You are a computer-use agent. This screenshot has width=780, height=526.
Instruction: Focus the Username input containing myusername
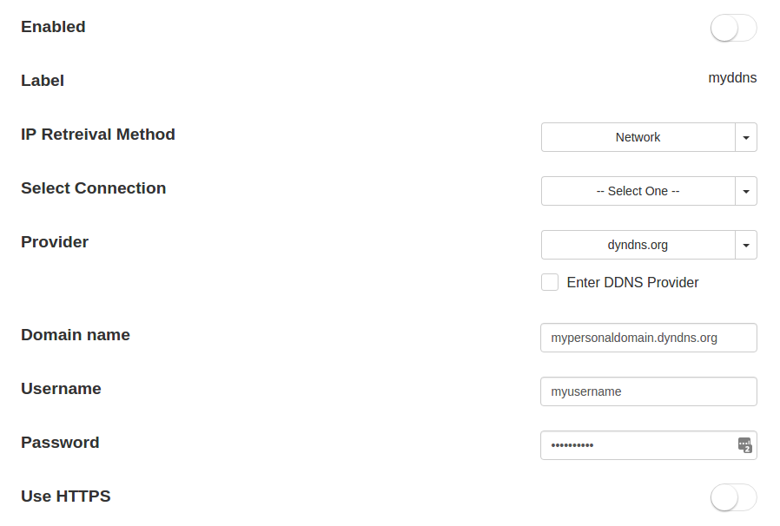(x=648, y=391)
